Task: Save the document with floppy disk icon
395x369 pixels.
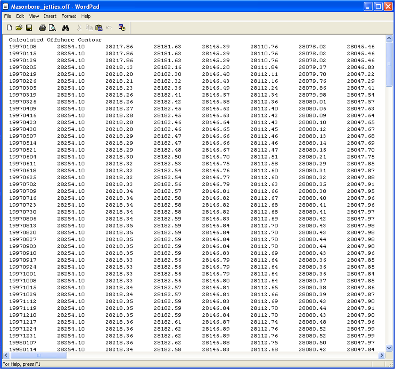Action: tap(29, 28)
